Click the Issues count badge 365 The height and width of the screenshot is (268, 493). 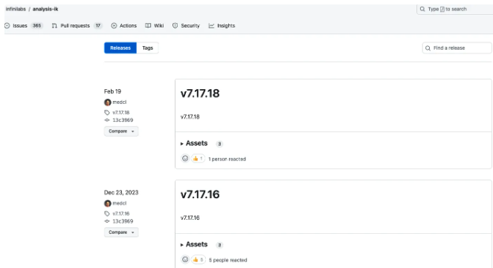pos(36,26)
